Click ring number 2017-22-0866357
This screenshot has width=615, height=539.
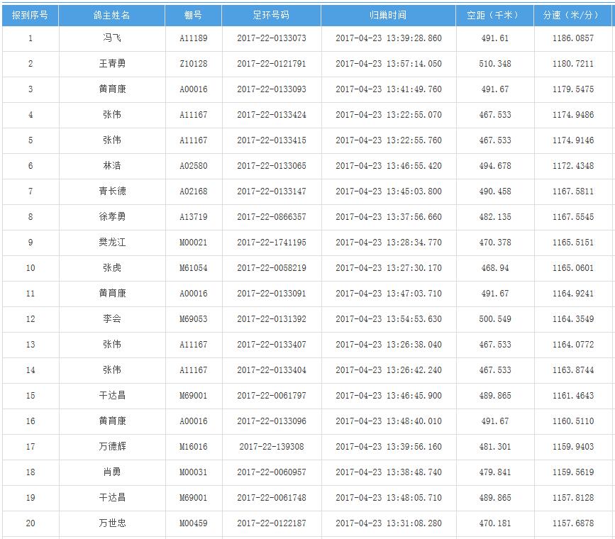click(x=271, y=217)
